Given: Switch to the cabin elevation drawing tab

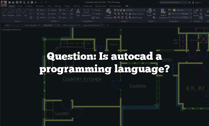Looking at the screenshot, I should [x=31, y=25].
